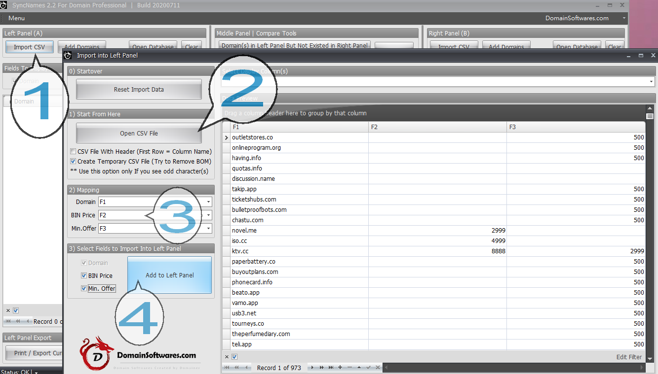Go to previous page in main Left Panel navigator
Screen dimensions: 658x374
point(18,321)
